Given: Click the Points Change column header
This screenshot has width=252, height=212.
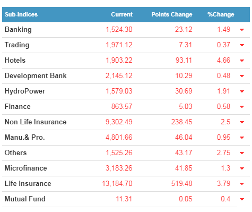Looking at the screenshot, I should [172, 14].
